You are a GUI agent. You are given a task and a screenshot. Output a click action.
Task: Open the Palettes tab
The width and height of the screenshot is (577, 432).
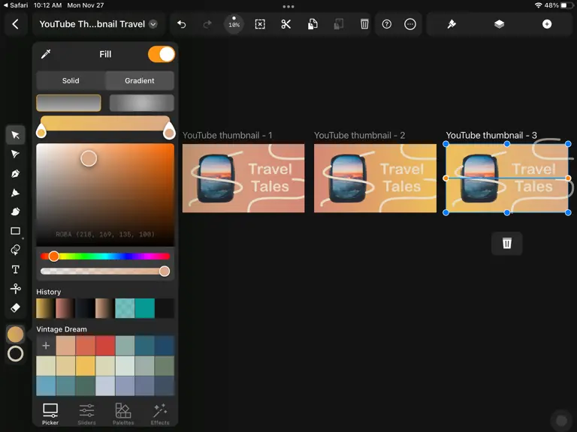tap(123, 414)
